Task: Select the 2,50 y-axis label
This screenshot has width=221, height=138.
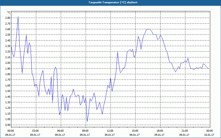Action: pyautogui.click(x=8, y=35)
